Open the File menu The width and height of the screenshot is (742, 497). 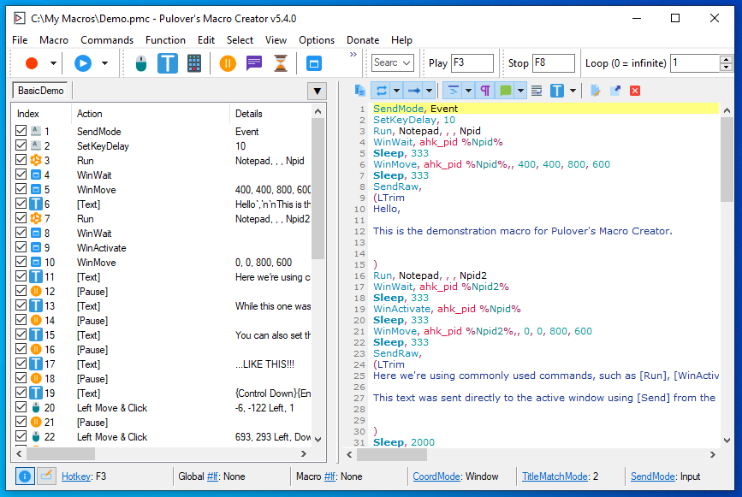pyautogui.click(x=20, y=40)
